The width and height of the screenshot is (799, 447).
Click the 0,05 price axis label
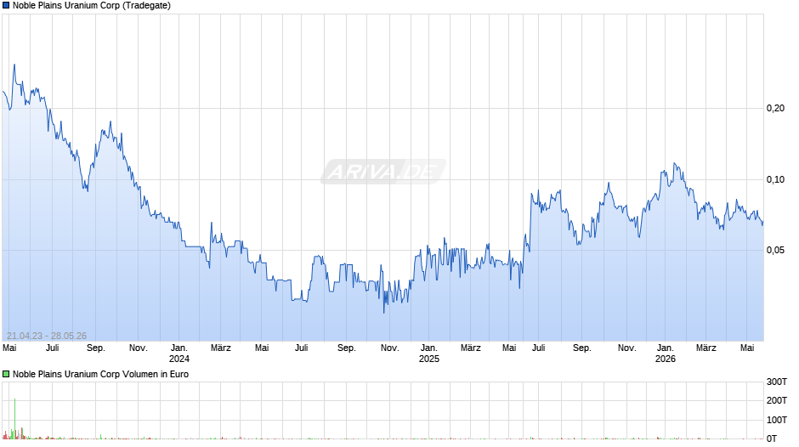(775, 250)
